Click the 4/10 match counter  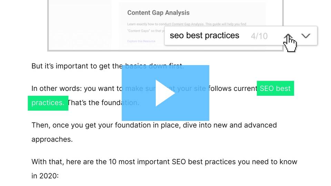click(x=259, y=36)
